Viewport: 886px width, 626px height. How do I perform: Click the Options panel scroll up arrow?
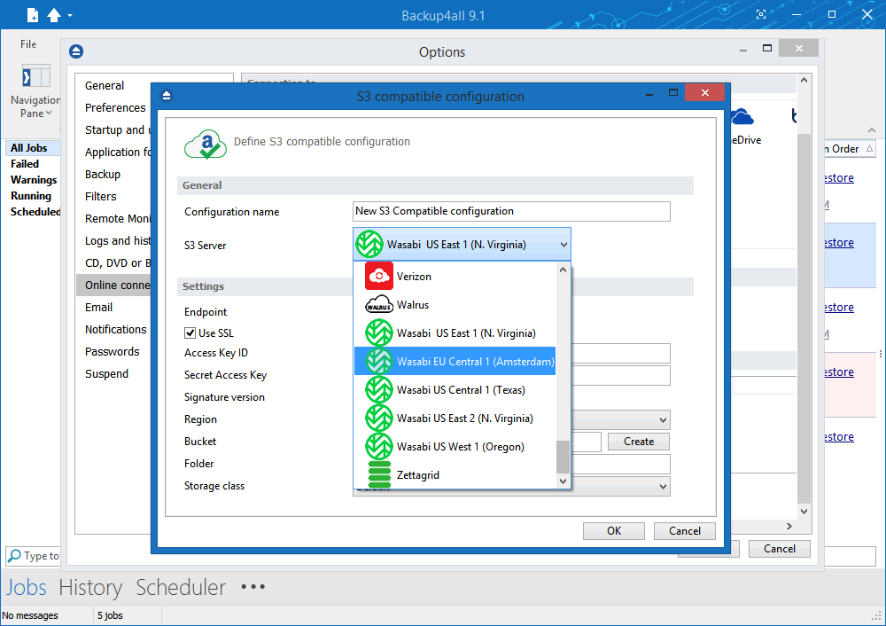click(x=804, y=81)
